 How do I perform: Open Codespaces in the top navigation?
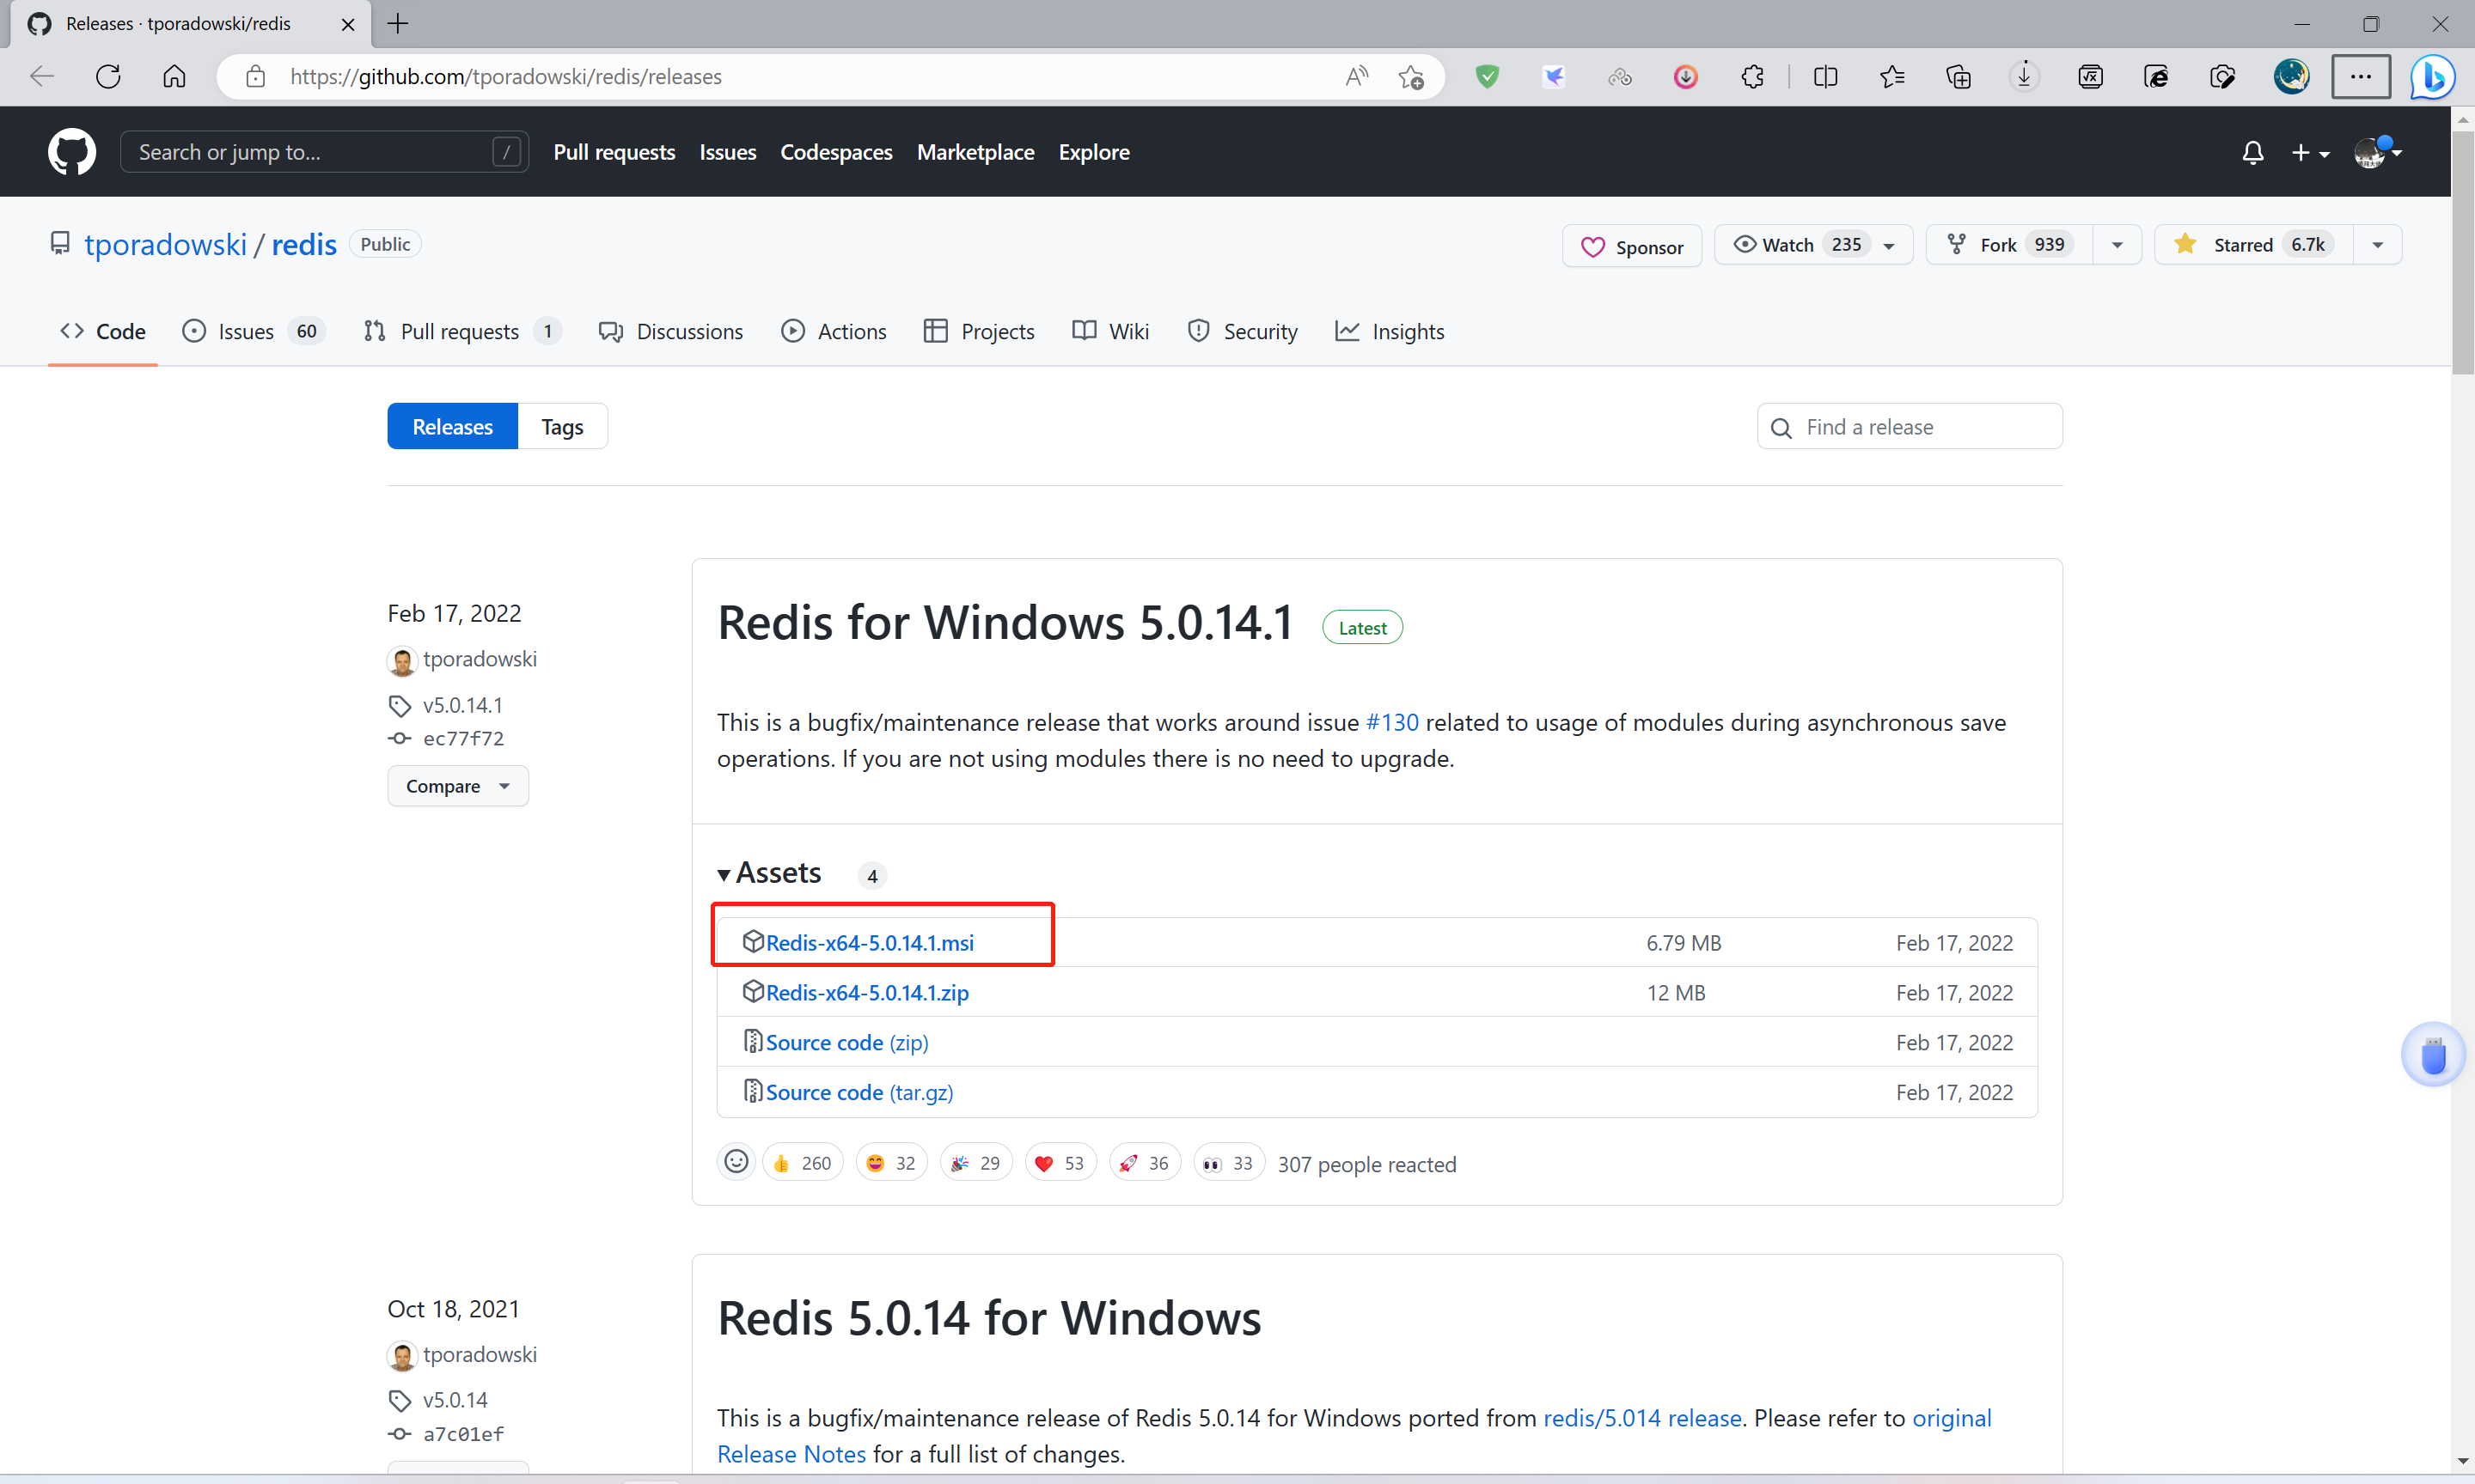pyautogui.click(x=836, y=152)
